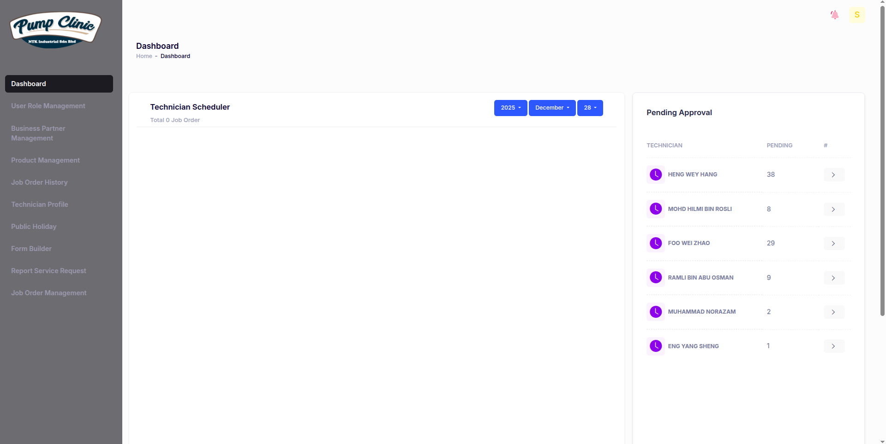The height and width of the screenshot is (444, 886).
Task: Click the PENDING column header
Action: tap(779, 146)
